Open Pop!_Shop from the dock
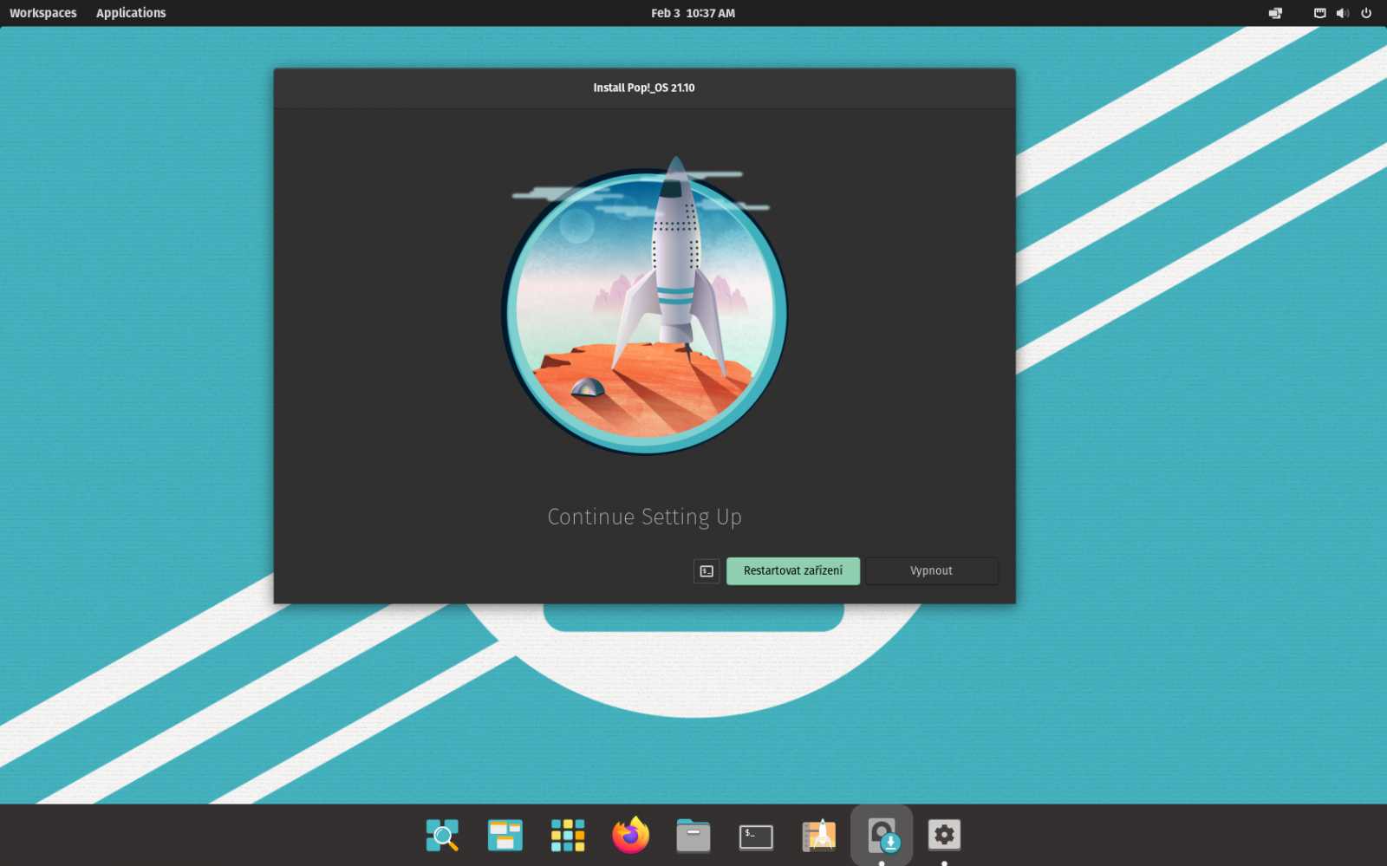1387x866 pixels. [819, 836]
